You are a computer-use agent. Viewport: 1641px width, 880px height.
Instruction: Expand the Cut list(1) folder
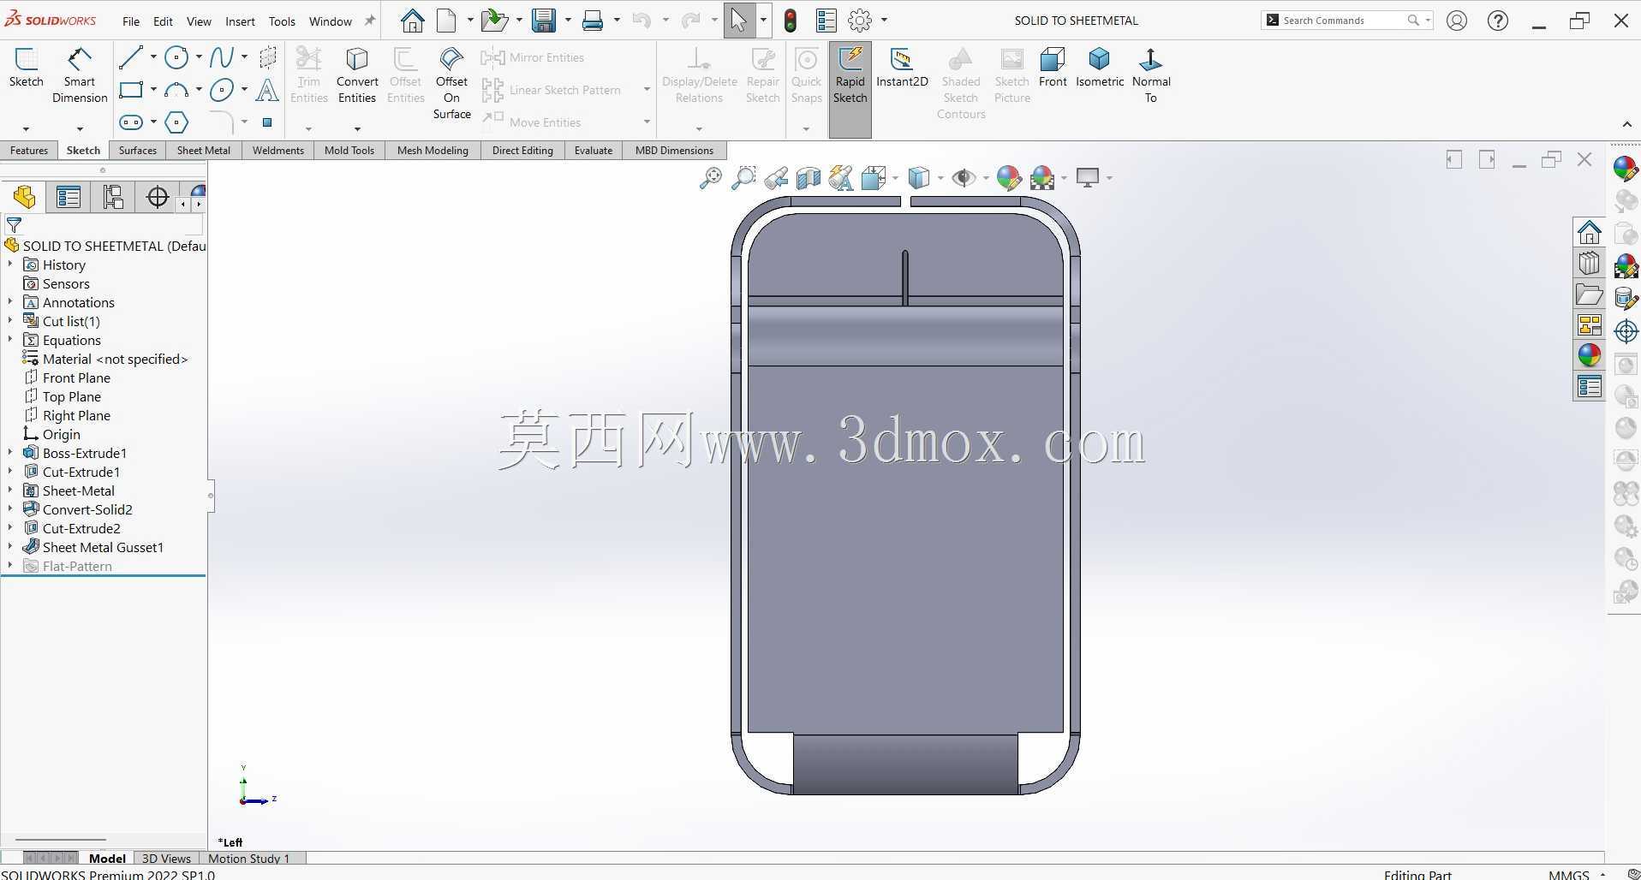click(x=10, y=321)
